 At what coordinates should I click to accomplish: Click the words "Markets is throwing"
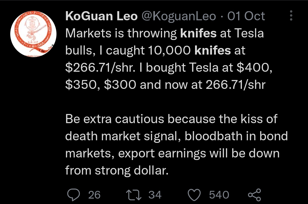pyautogui.click(x=121, y=33)
